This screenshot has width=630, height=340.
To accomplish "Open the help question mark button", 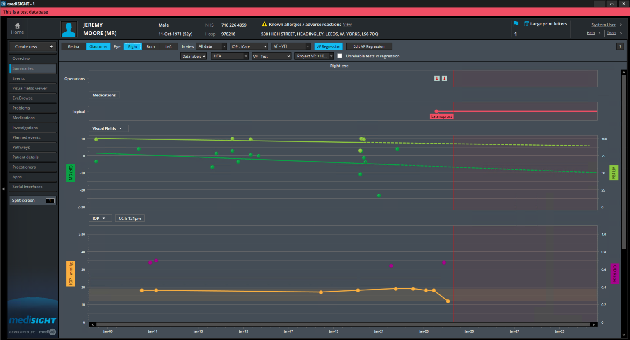I will 620,46.
